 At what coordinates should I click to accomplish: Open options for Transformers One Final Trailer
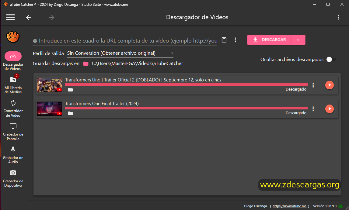coord(313,109)
